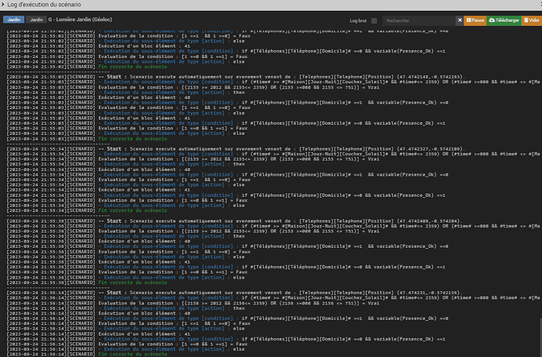Collapse the Log d'exécution du scénario header arrow
Screen dimensions: 542x357
(x=3, y=5)
